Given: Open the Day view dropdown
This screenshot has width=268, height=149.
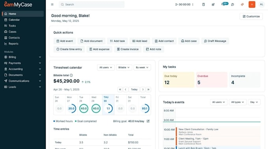Looking at the screenshot, I should 254,102.
